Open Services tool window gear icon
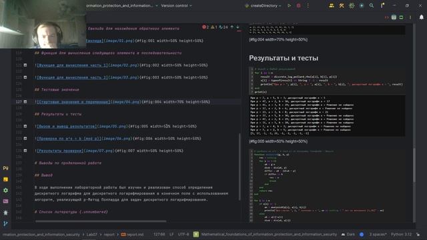 click(x=5, y=190)
